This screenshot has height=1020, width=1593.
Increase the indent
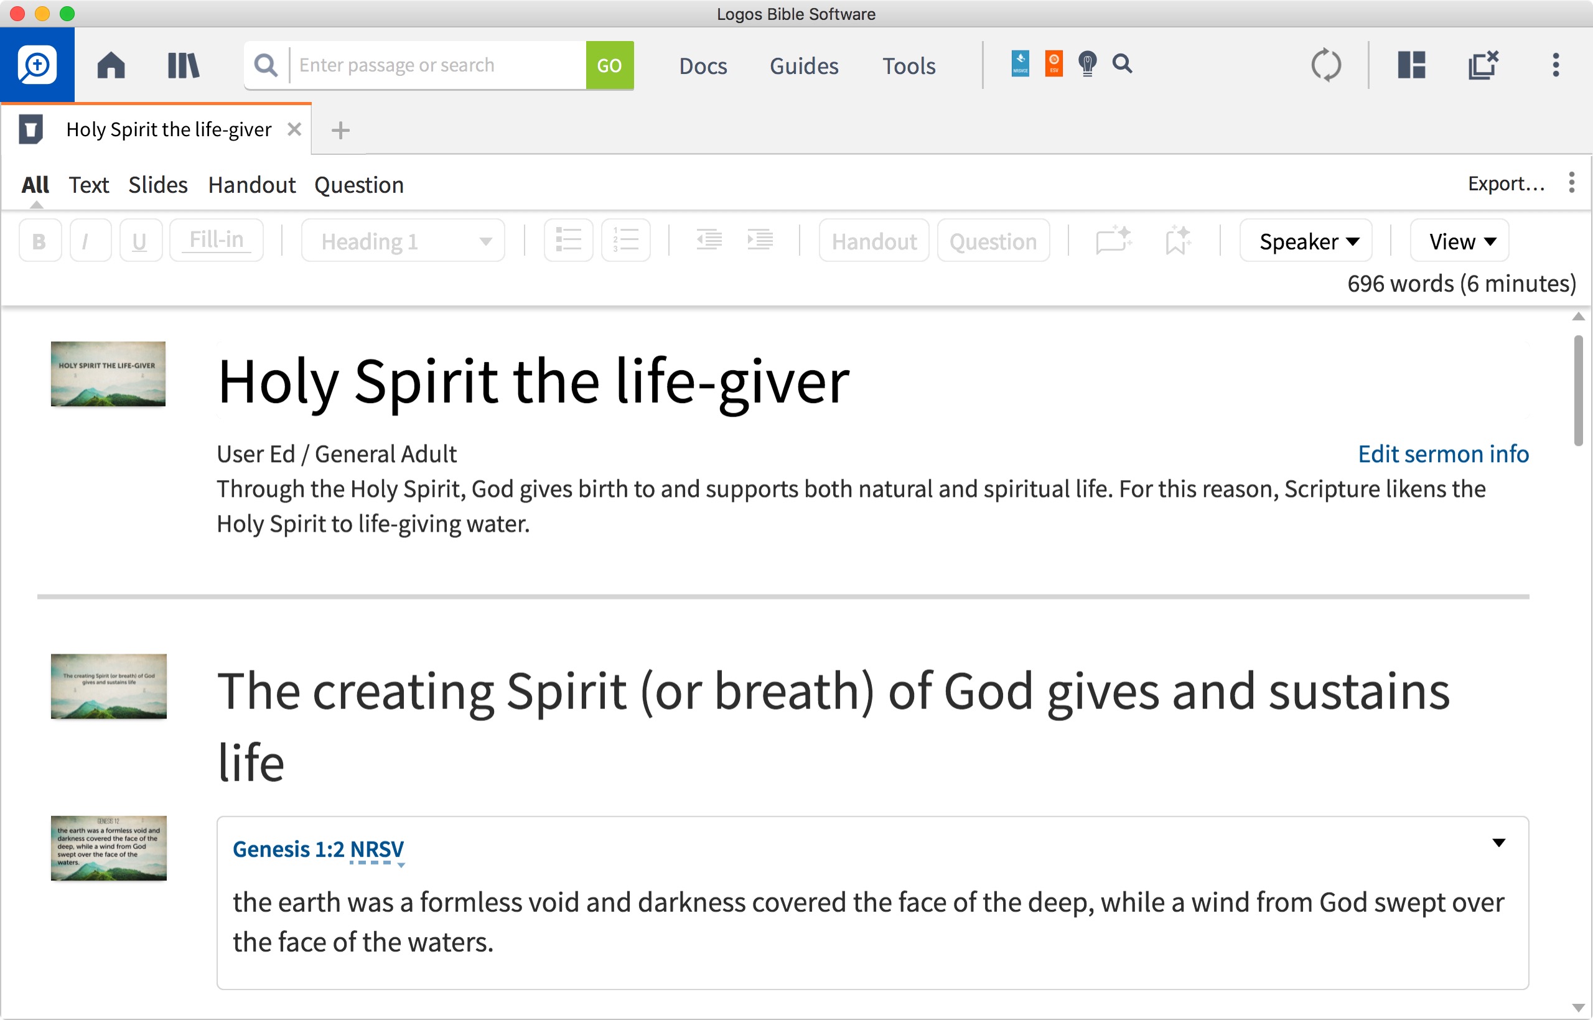[x=760, y=240]
